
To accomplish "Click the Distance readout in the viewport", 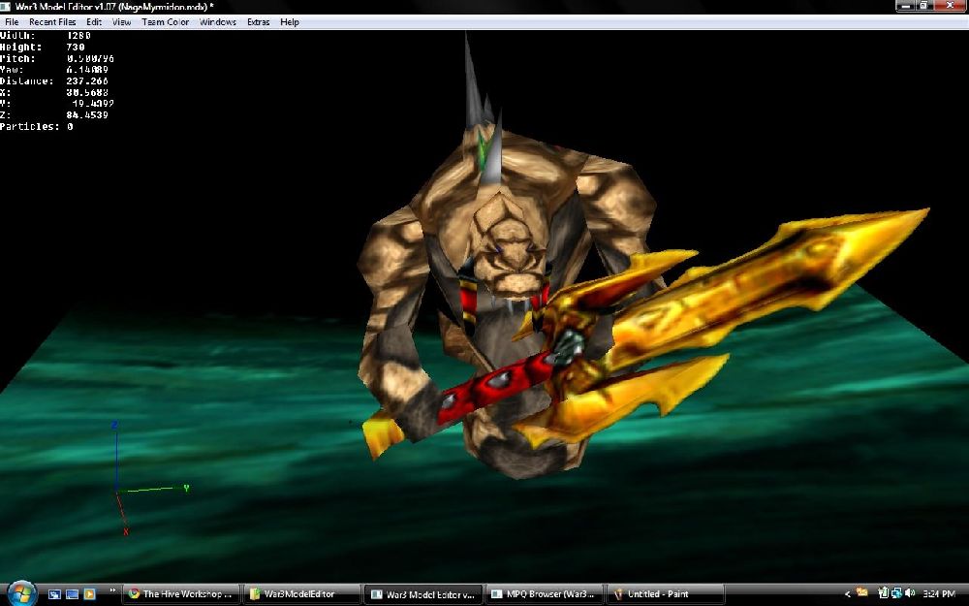I will pos(54,81).
